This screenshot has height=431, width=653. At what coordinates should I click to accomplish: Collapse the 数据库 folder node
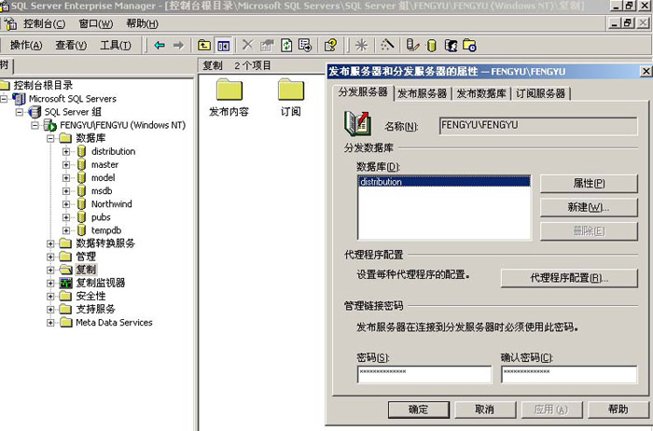50,138
